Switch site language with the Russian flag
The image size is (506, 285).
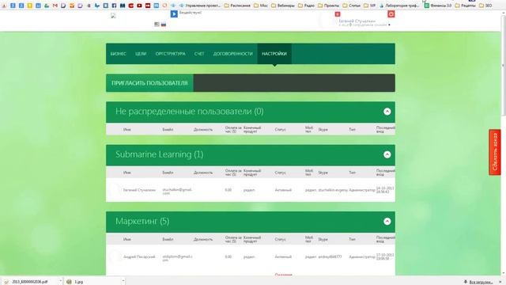164,25
